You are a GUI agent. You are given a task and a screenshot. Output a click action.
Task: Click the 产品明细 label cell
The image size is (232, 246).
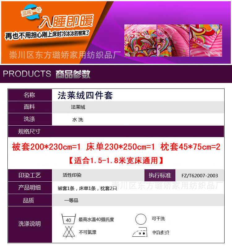(x=30, y=188)
